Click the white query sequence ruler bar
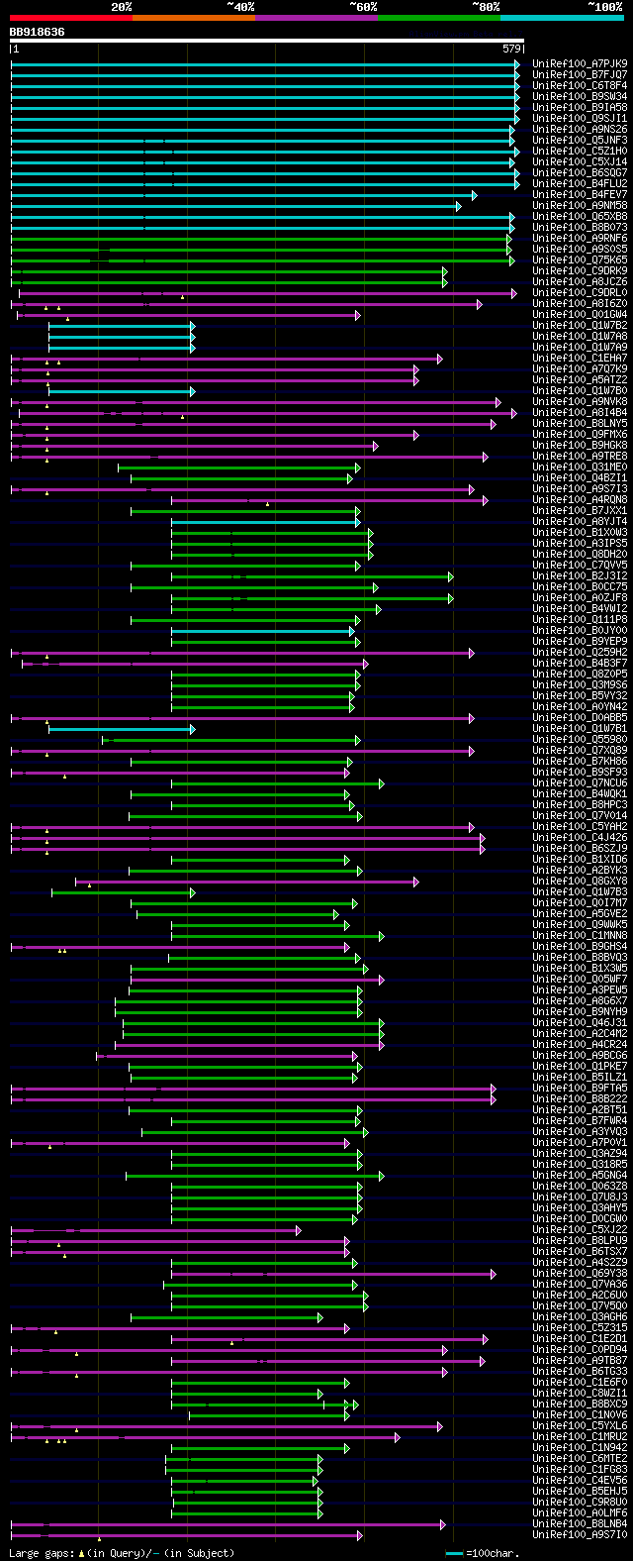Screen dimensions: 633x1561 tap(267, 41)
